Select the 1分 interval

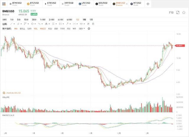[x=12, y=20]
